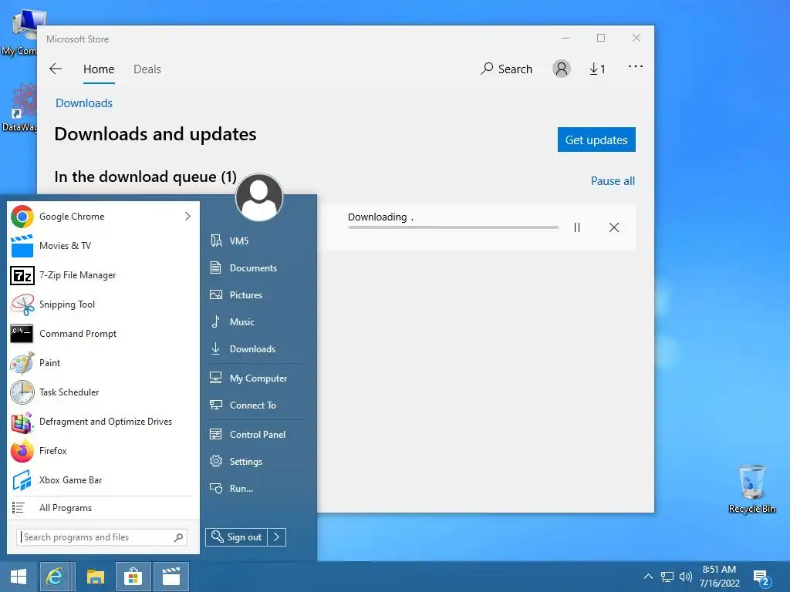Switch to the Home tab
Screen dimensions: 790x592
pos(99,69)
